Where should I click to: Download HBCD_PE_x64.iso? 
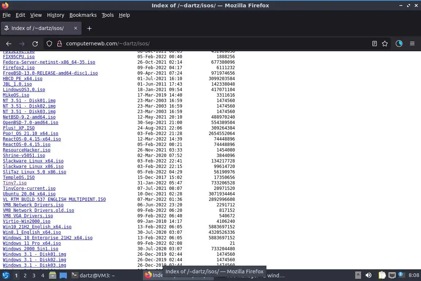(x=23, y=79)
